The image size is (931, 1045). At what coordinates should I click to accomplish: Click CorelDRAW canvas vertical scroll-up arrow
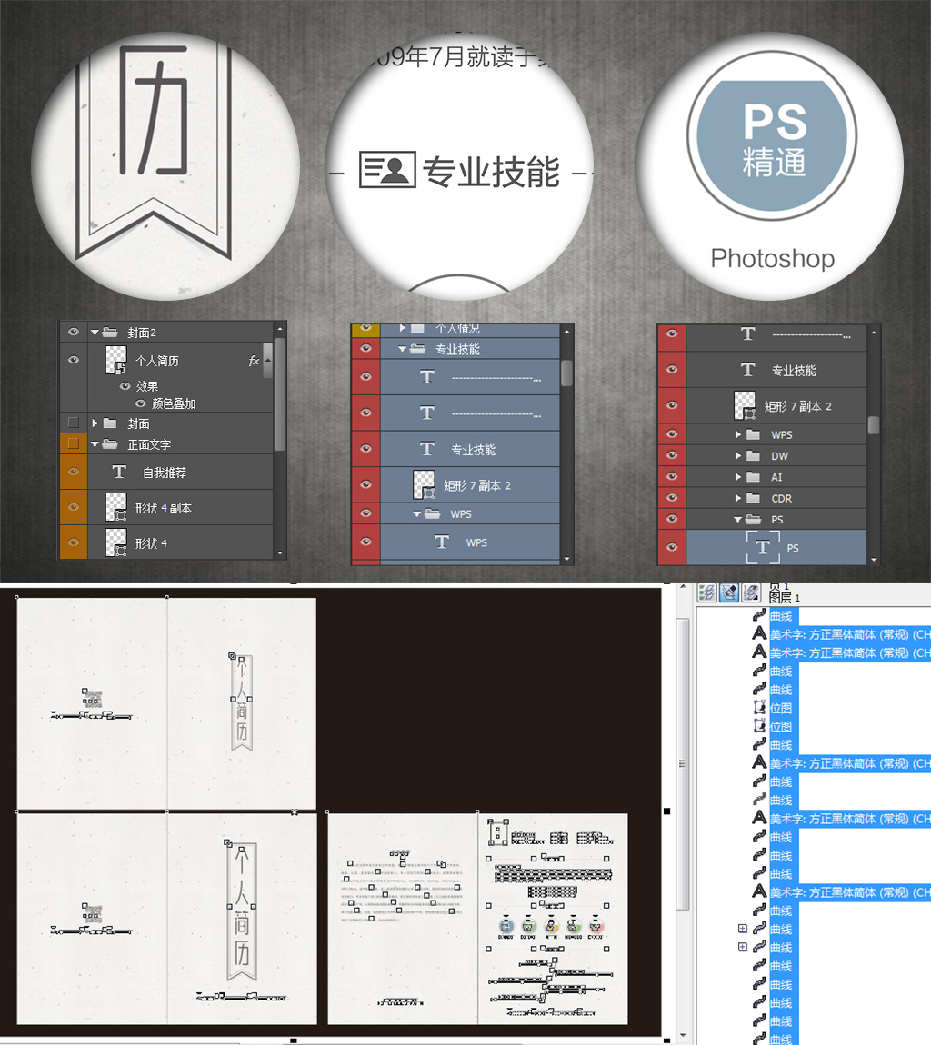tap(683, 588)
